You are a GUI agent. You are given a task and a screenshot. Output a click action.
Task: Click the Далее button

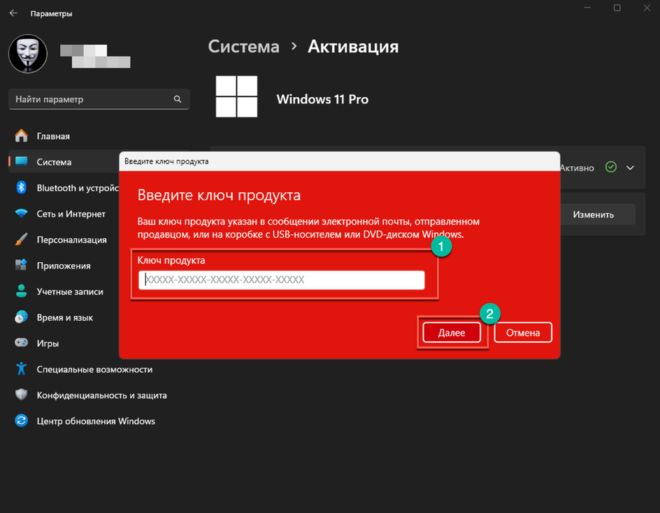[x=452, y=333]
